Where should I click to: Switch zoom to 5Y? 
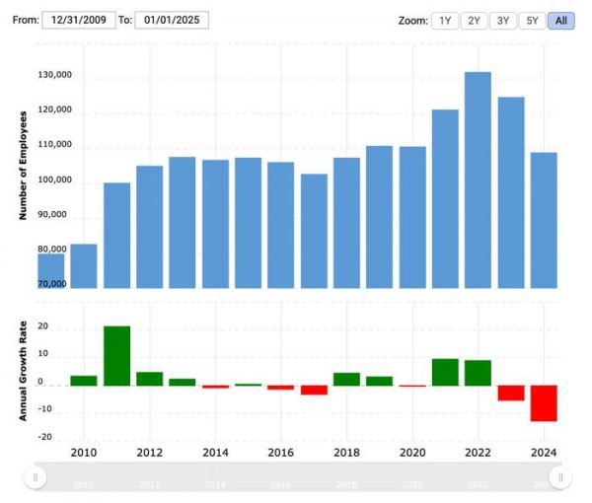[x=533, y=20]
